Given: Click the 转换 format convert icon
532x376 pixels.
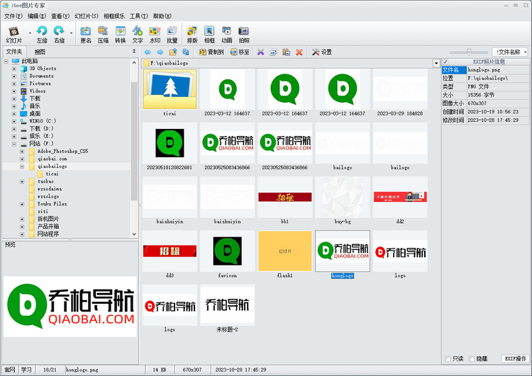Looking at the screenshot, I should point(121,33).
